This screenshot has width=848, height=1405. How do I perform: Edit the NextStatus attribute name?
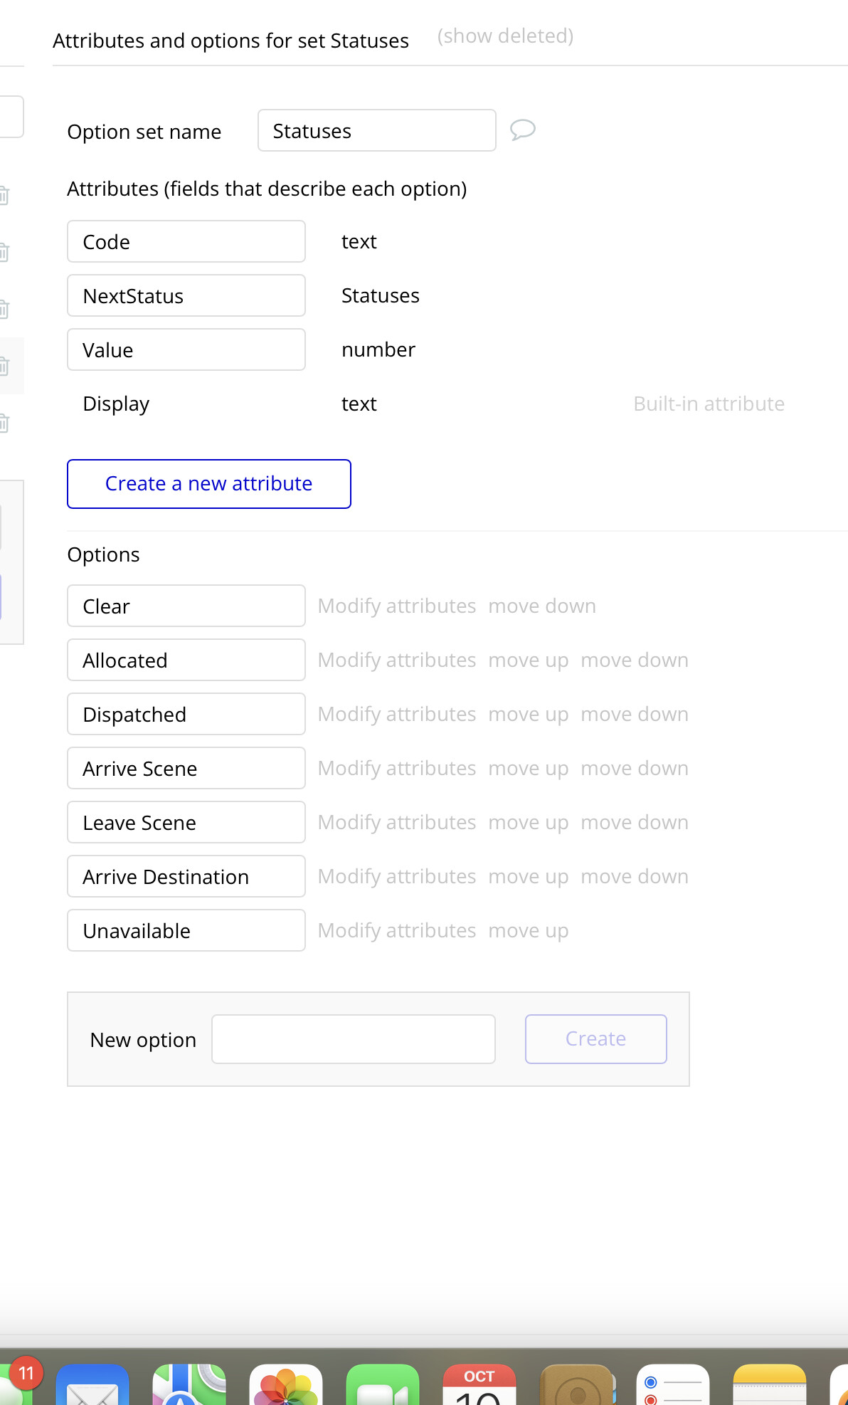186,295
